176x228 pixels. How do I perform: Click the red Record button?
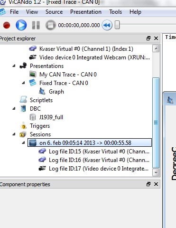[x=7, y=25]
